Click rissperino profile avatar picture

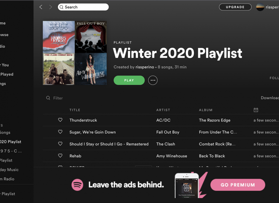click(260, 7)
